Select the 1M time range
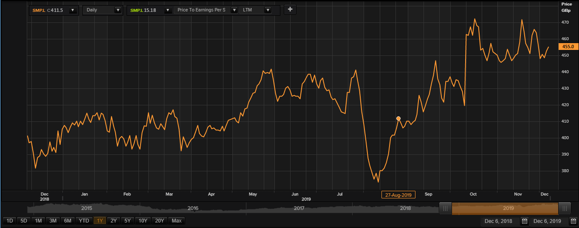Viewport: 579px width, 228px height. tap(38, 220)
